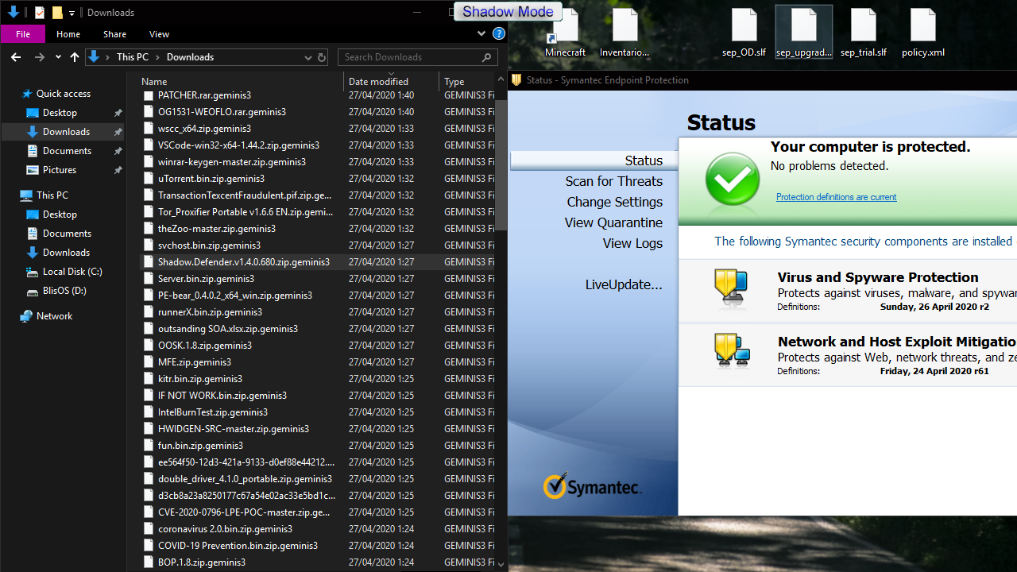The height and width of the screenshot is (572, 1017).
Task: Select the policy.xml desktop file
Action: tap(923, 31)
